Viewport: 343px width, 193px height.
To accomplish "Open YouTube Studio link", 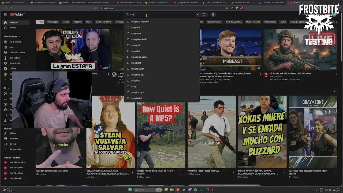I will 16,168.
